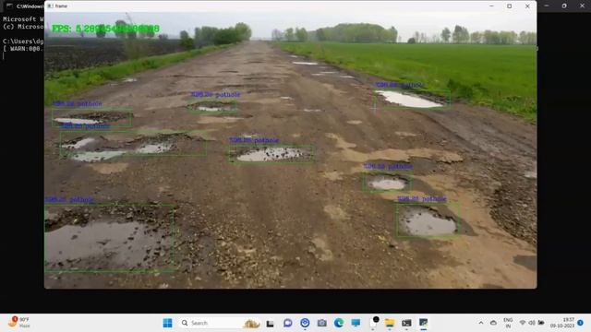This screenshot has height=332, width=591.
Task: Open the weather widget on the taskbar
Action: pyautogui.click(x=19, y=322)
